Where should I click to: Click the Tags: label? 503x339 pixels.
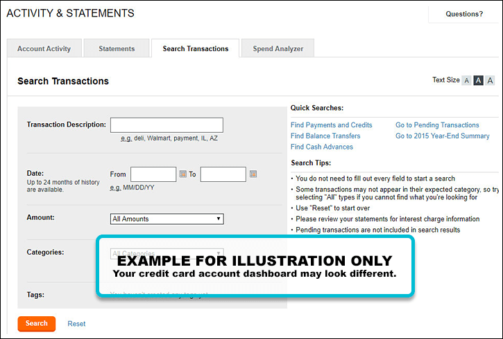[x=35, y=295]
